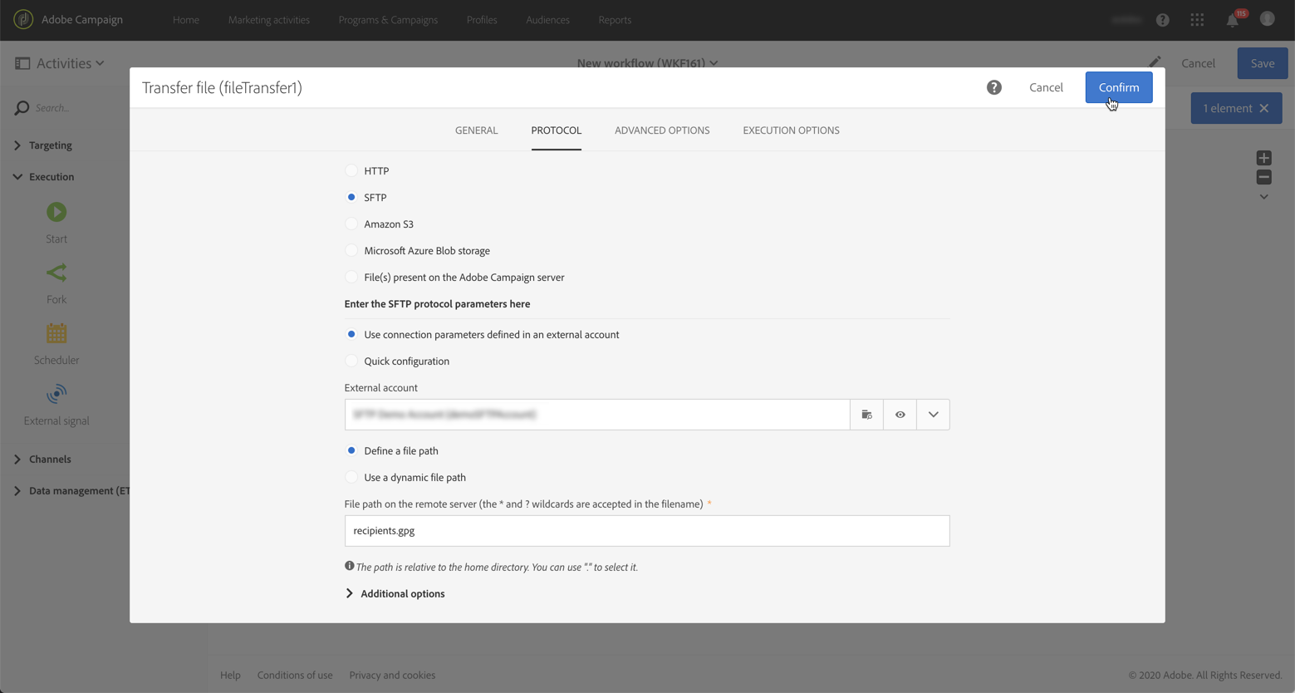
Task: Open the New workflow title dropdown
Action: [714, 63]
